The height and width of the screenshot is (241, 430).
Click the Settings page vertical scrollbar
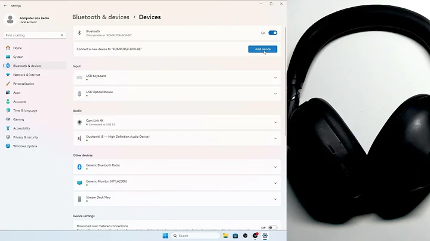pyautogui.click(x=285, y=81)
